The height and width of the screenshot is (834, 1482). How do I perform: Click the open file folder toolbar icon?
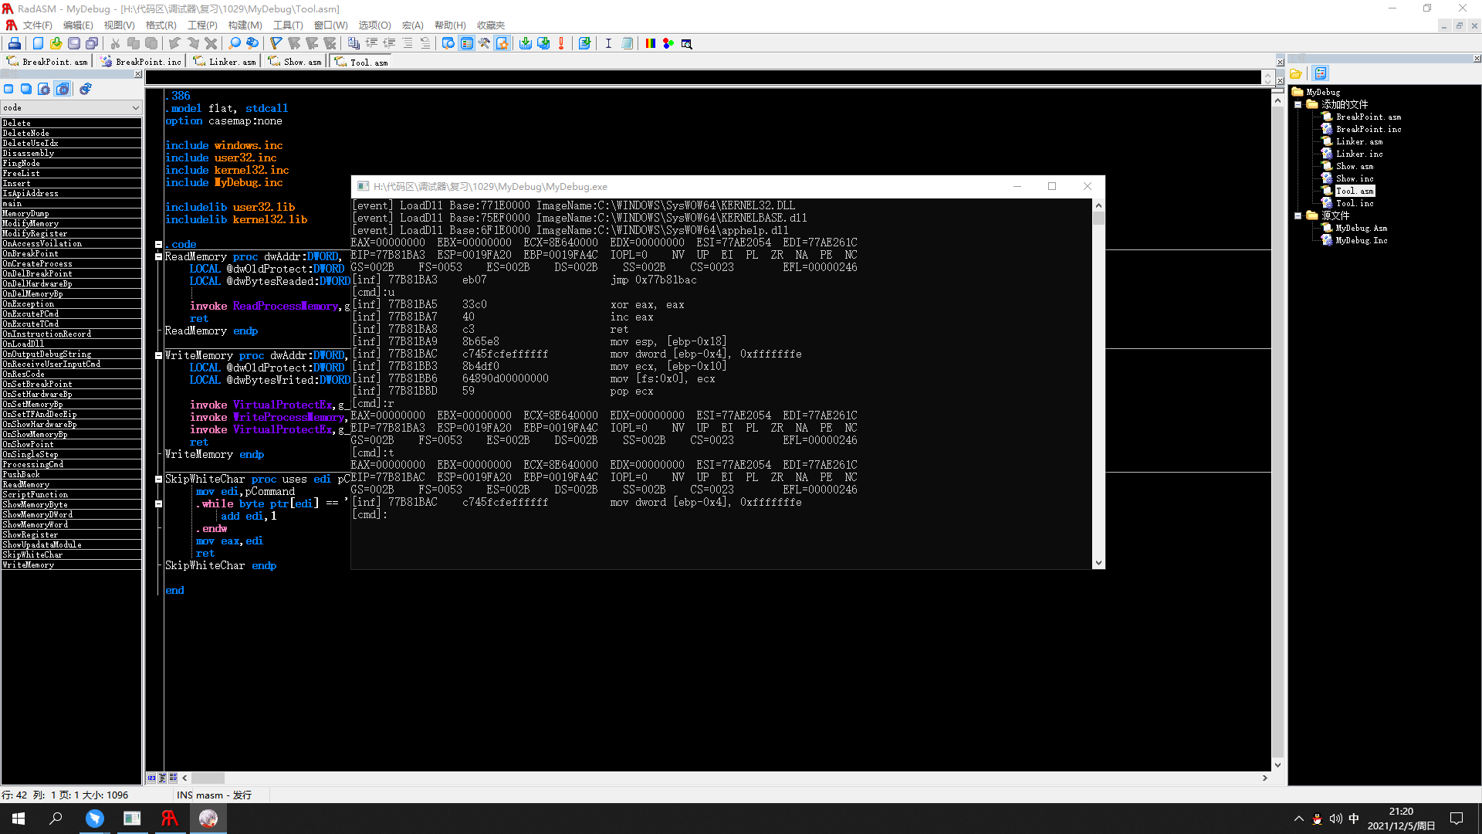point(56,43)
